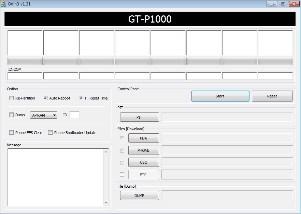
Task: Click inside the Message log area
Action: pos(56,177)
